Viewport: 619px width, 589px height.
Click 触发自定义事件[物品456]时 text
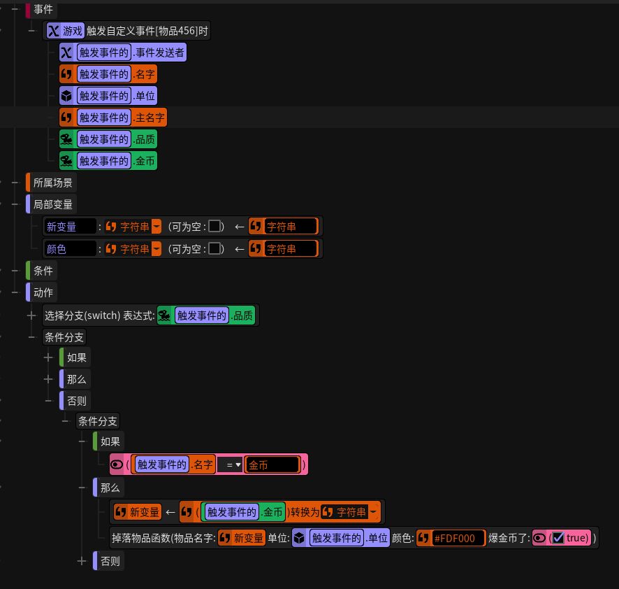coord(147,31)
